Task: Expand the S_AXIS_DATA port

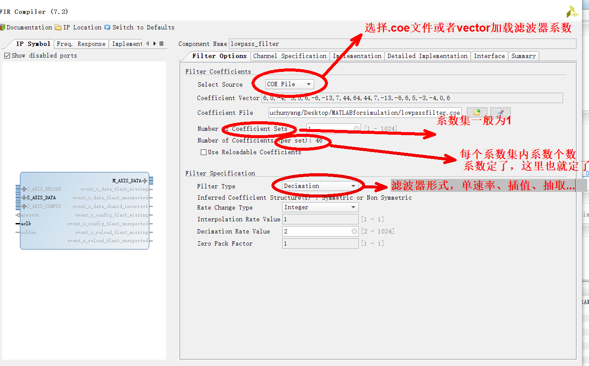Action: pos(24,198)
